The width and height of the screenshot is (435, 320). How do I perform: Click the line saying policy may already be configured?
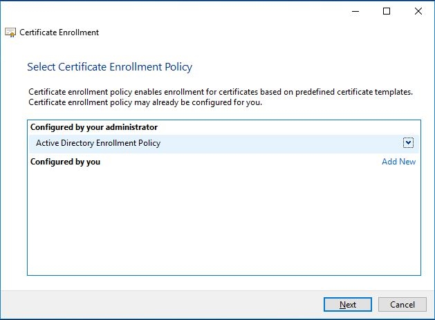pos(145,102)
